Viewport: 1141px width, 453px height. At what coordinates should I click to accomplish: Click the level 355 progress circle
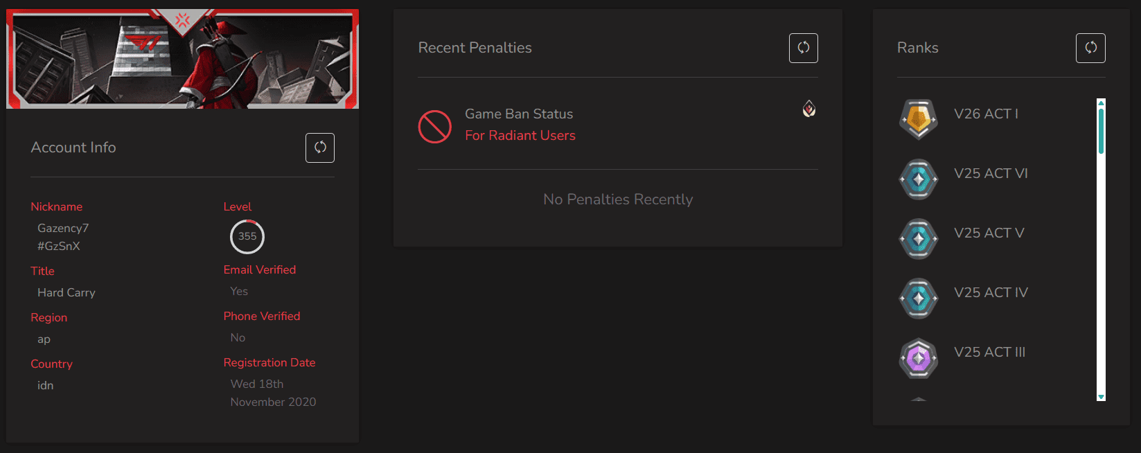pos(247,236)
